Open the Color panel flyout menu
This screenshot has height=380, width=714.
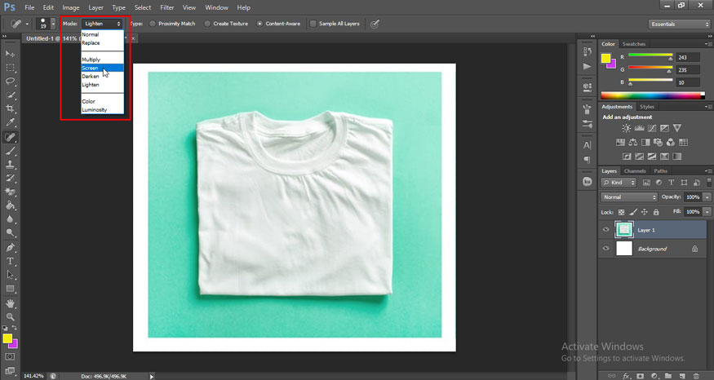coord(708,44)
